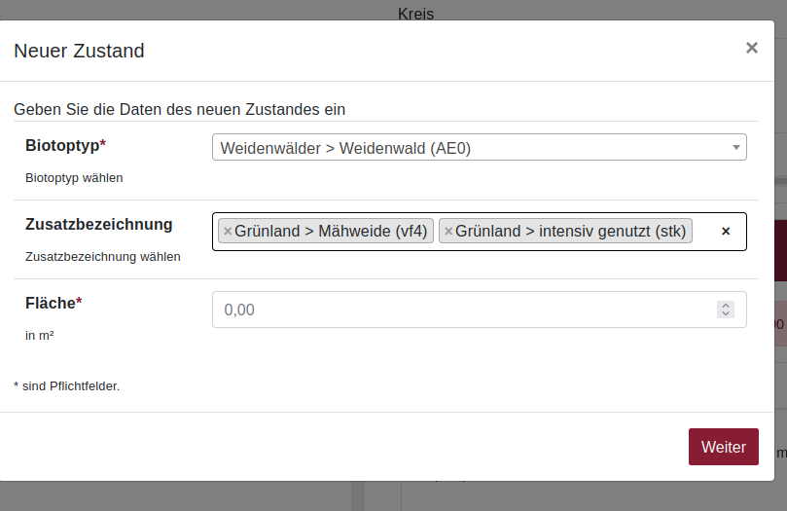Click the Biotoptyp field label
787x511 pixels.
(64, 145)
